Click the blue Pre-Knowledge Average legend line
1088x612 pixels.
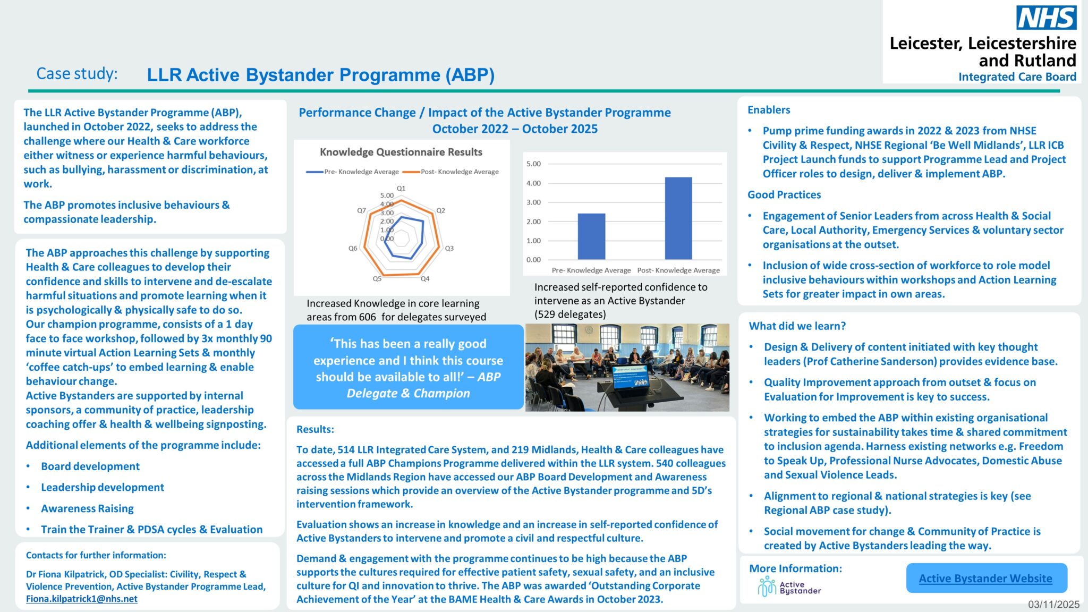[314, 172]
